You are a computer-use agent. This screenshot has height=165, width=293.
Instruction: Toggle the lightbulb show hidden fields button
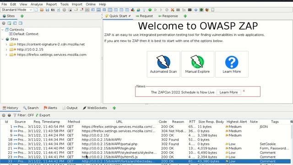pyautogui.click(x=144, y=10)
